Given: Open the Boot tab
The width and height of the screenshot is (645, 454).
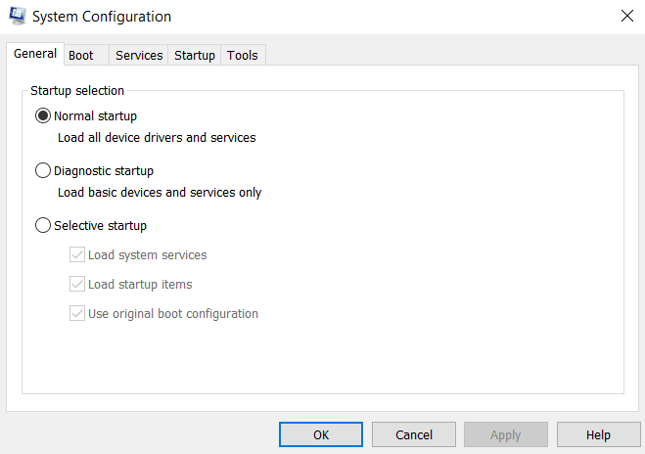Looking at the screenshot, I should [81, 56].
